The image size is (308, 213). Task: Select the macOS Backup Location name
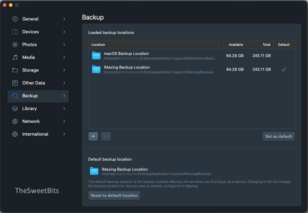click(x=126, y=54)
